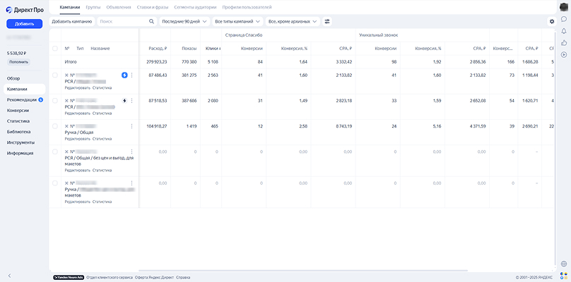
Task: Expand the Все, кроме архивных filter
Action: [293, 21]
